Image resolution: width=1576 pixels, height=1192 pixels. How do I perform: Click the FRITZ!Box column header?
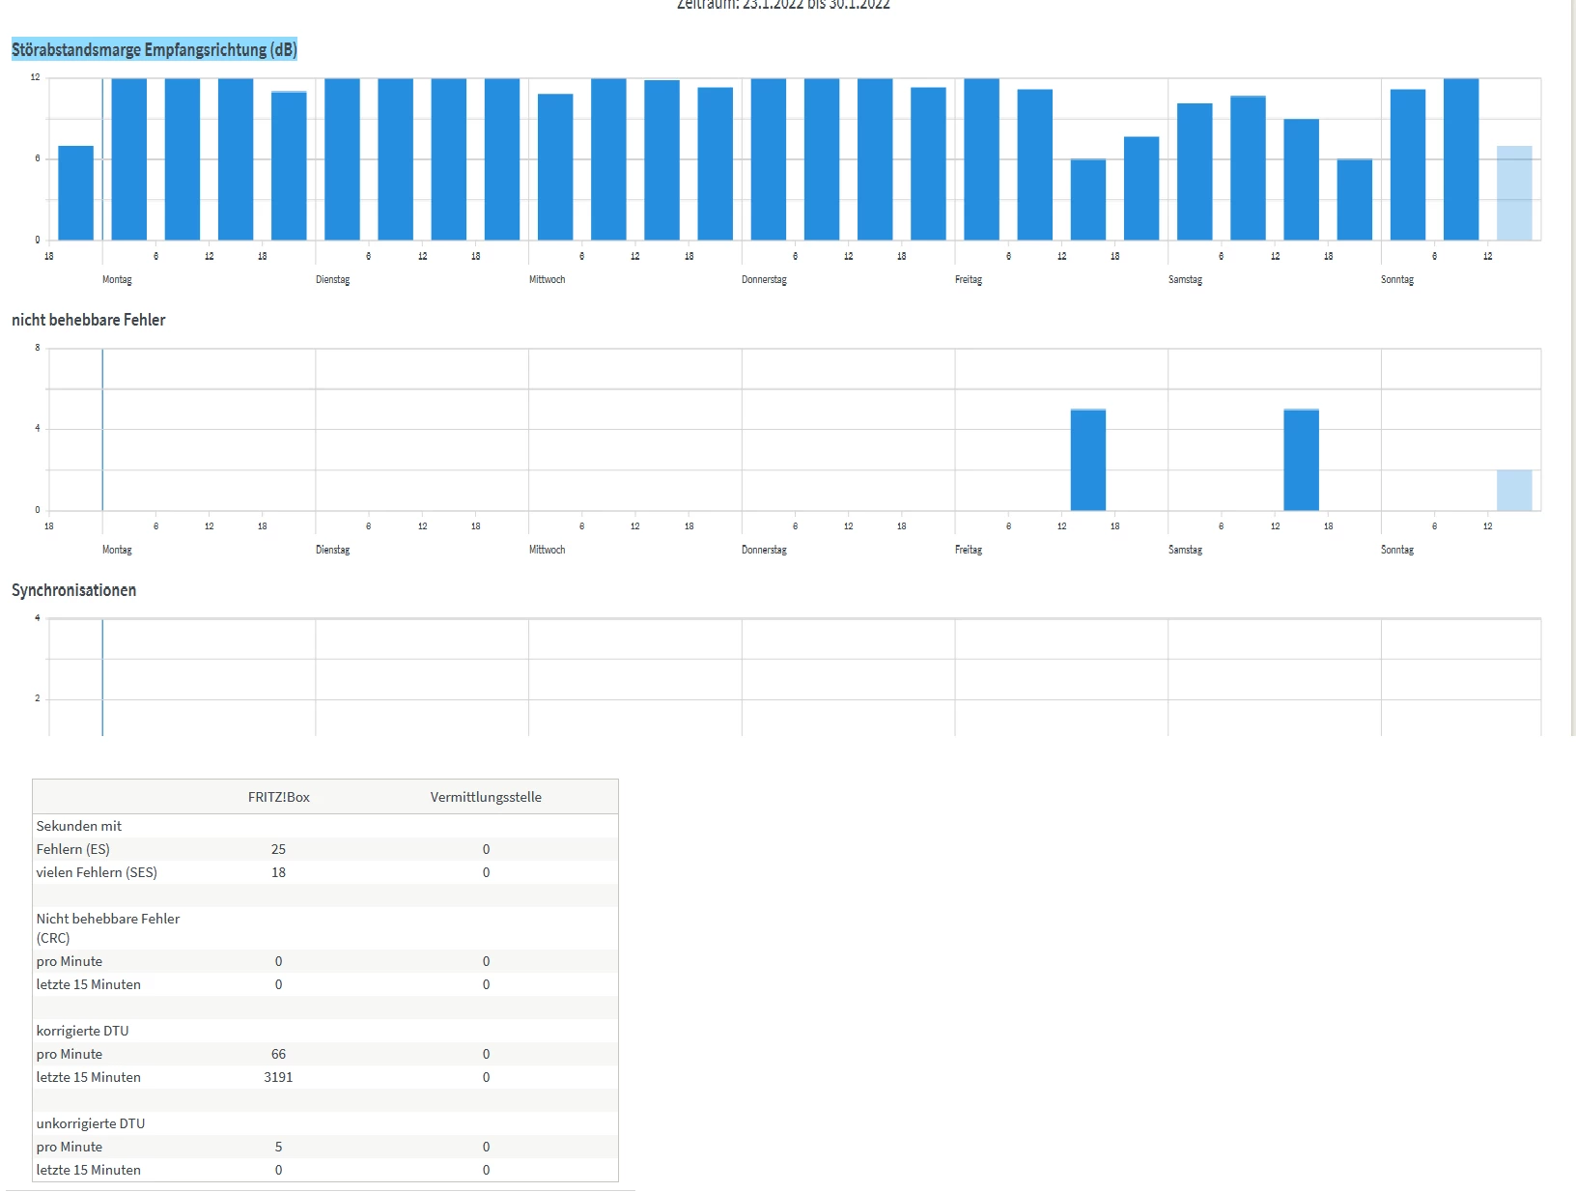[279, 797]
